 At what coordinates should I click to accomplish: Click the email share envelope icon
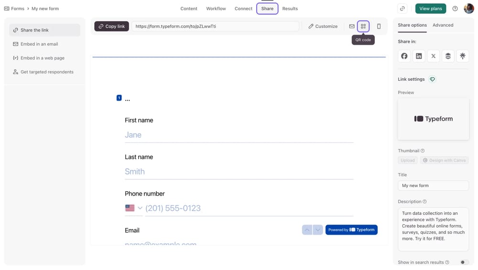(352, 26)
